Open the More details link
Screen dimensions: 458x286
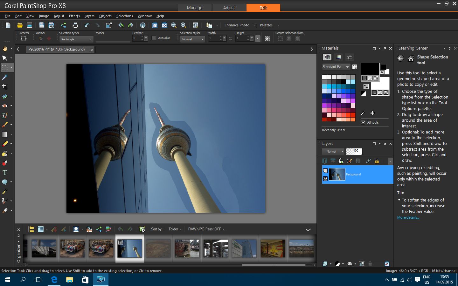pyautogui.click(x=408, y=217)
